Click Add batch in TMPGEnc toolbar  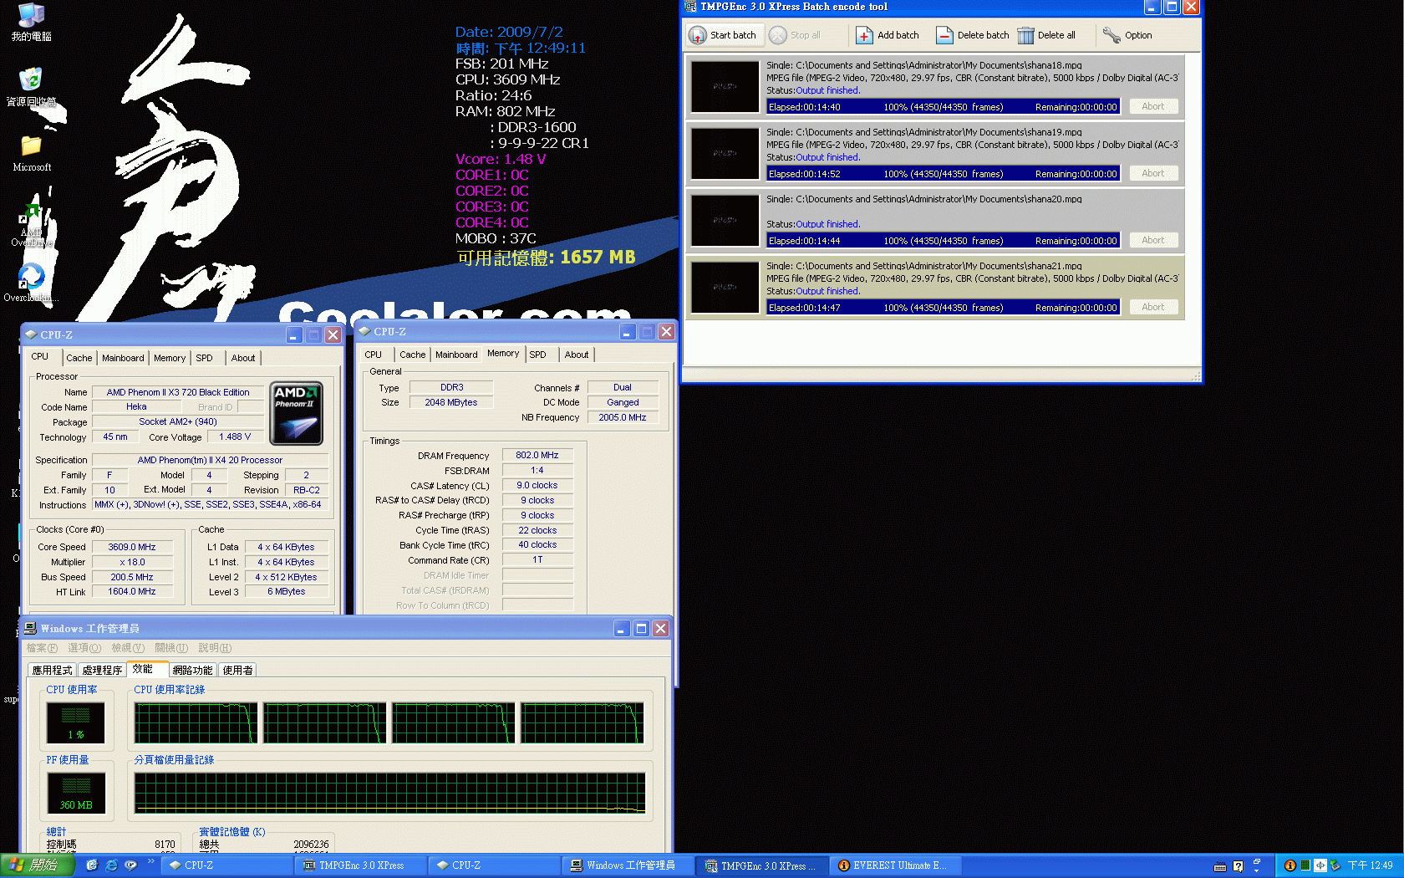tap(888, 35)
